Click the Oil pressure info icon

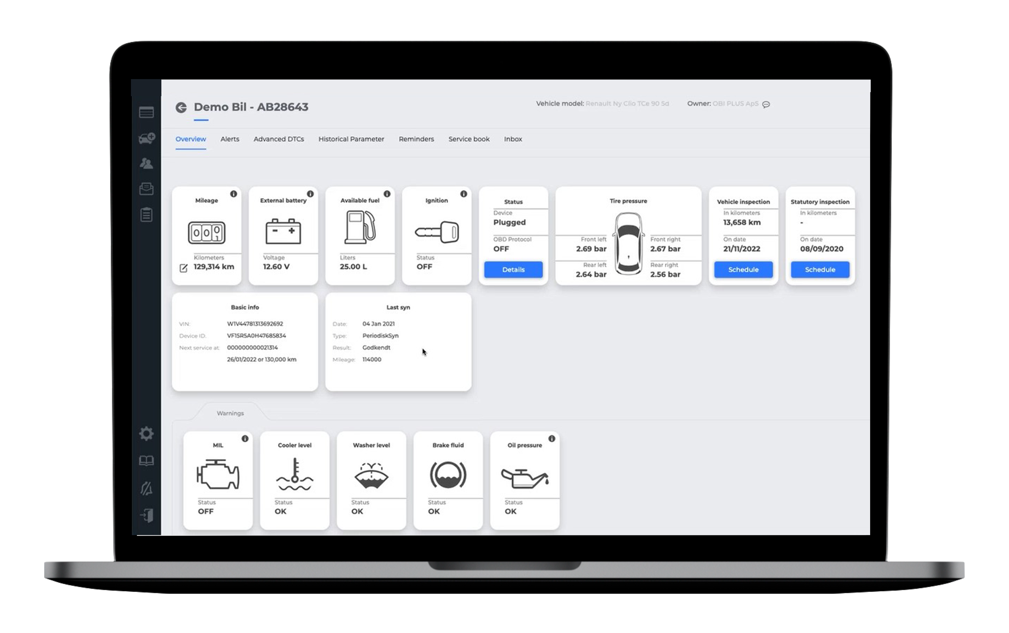(x=552, y=439)
